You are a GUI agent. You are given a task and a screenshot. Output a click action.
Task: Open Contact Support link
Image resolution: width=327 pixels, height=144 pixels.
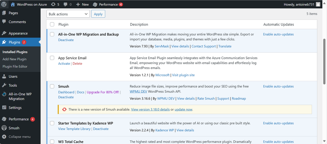204,46
